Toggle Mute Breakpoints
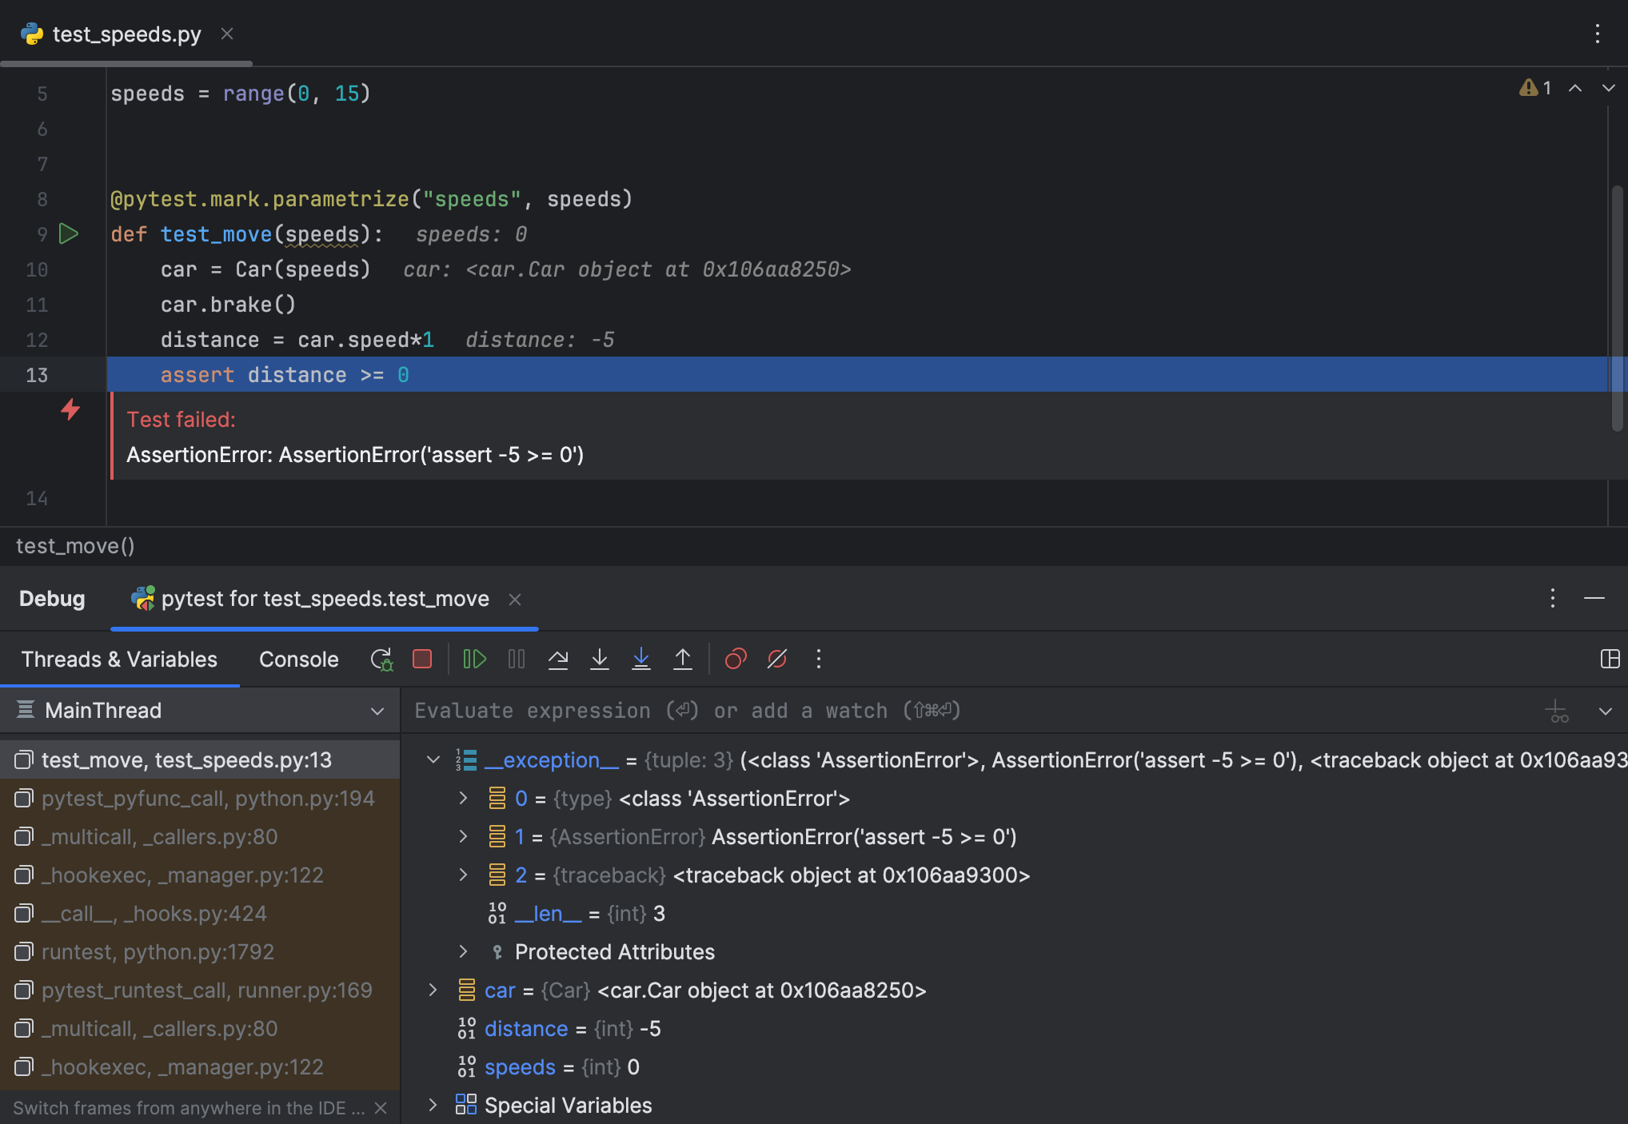This screenshot has height=1124, width=1628. (777, 660)
